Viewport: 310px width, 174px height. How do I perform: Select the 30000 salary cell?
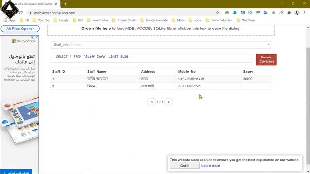click(x=256, y=79)
